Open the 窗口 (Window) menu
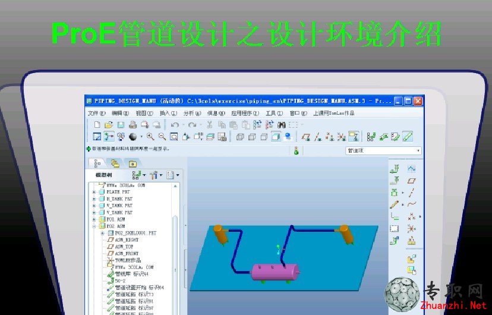492x315 pixels. pos(298,113)
